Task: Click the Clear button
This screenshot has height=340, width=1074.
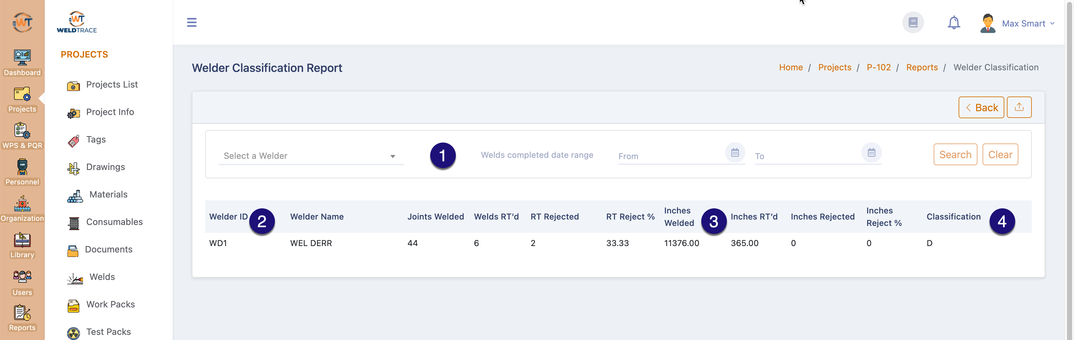Action: pos(1000,154)
